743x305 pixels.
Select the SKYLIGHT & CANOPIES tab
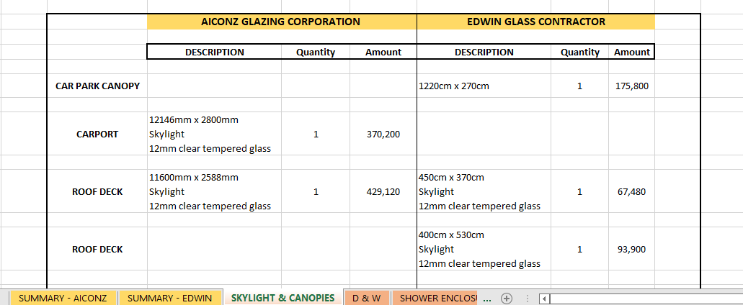[x=282, y=298]
